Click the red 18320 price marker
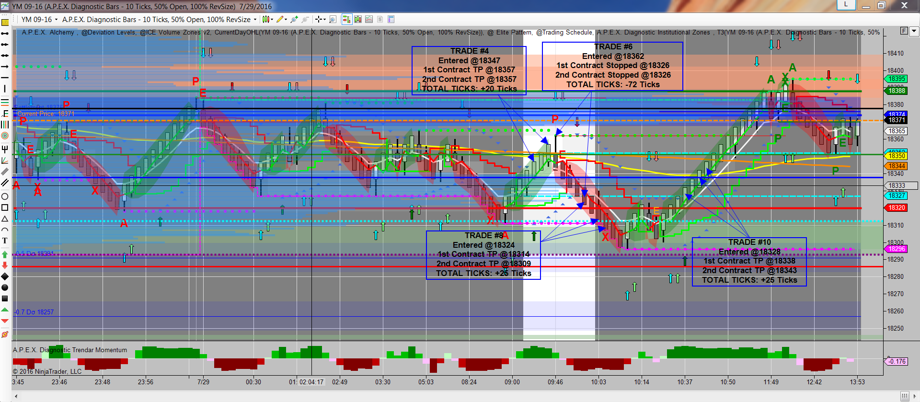This screenshot has height=402, width=920. tap(897, 208)
